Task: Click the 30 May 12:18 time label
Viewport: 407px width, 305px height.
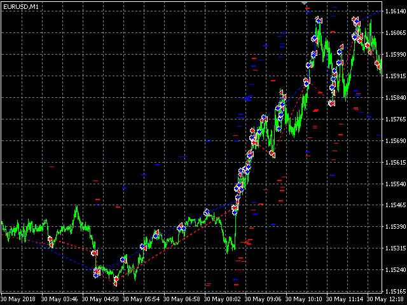Action: coord(385,299)
